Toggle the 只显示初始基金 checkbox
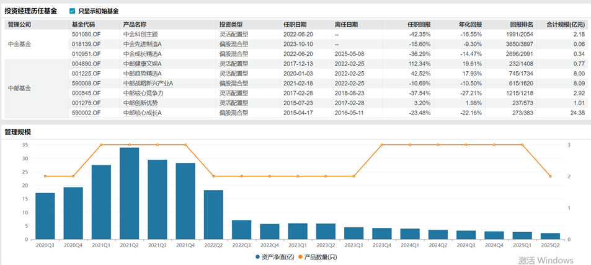591x265 pixels. (73, 11)
